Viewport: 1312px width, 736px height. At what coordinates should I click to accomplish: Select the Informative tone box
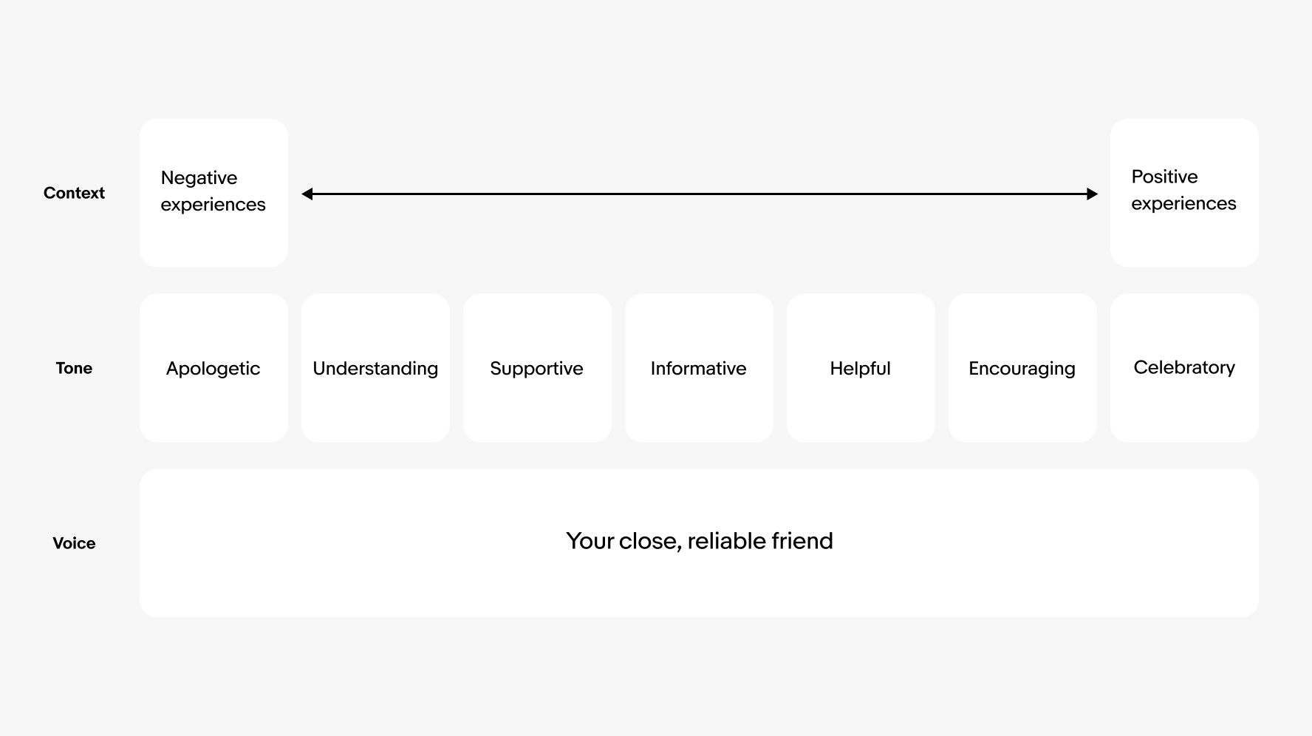(699, 368)
